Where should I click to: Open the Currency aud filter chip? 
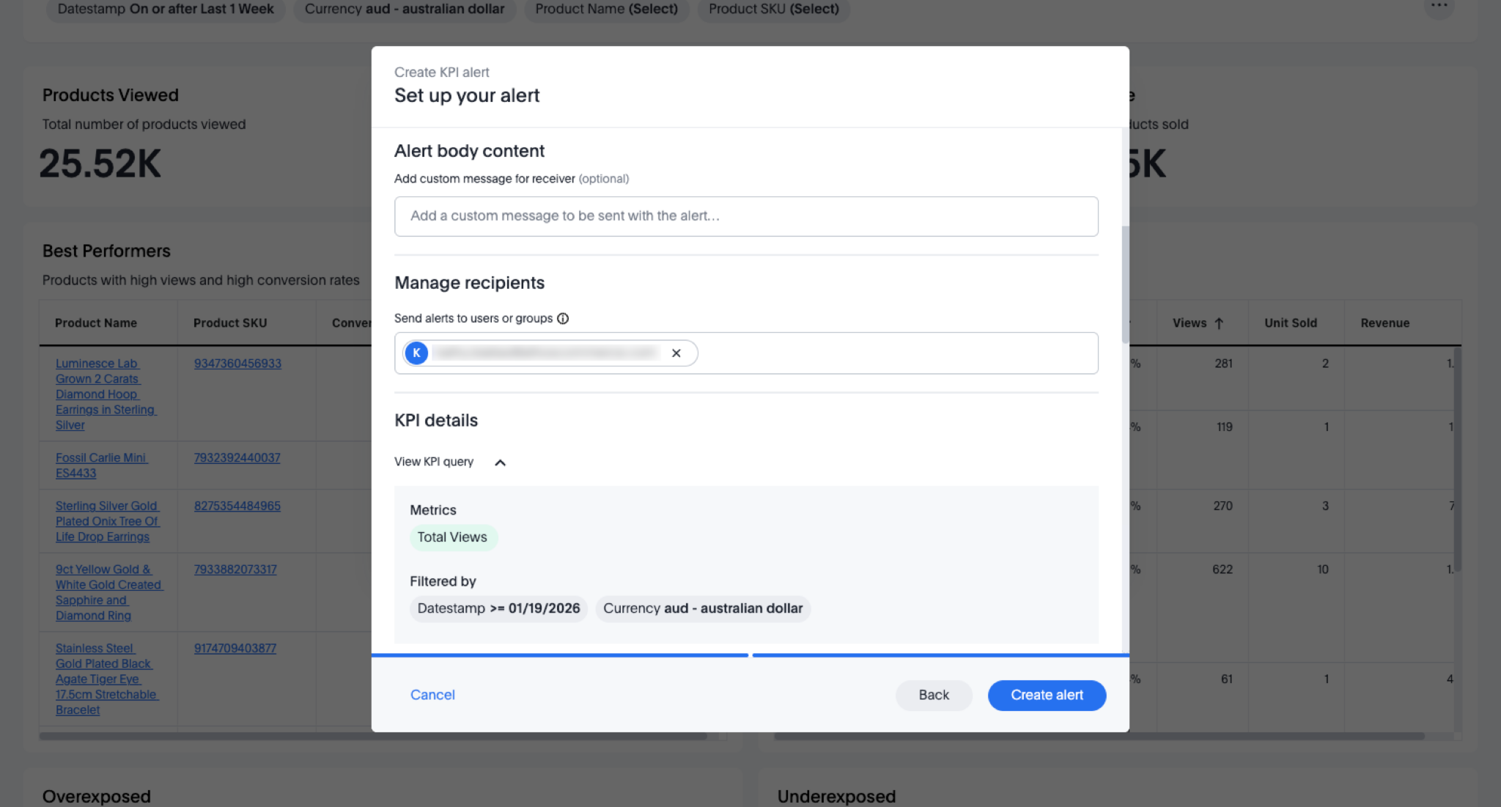405,9
